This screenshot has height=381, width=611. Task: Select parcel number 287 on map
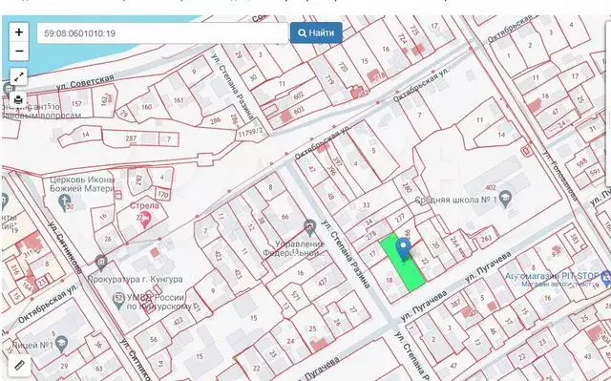pyautogui.click(x=131, y=138)
